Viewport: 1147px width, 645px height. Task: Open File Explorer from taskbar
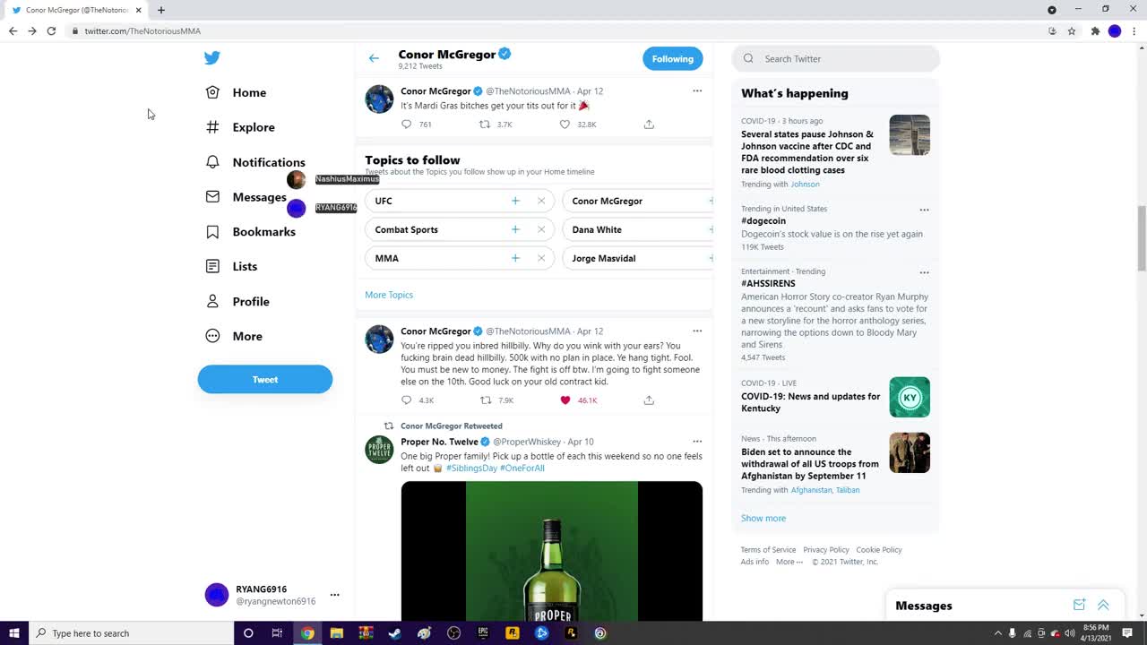(336, 633)
